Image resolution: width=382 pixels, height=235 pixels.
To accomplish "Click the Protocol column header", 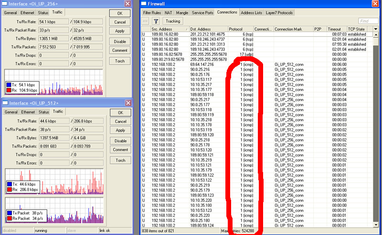I will pos(241,29).
